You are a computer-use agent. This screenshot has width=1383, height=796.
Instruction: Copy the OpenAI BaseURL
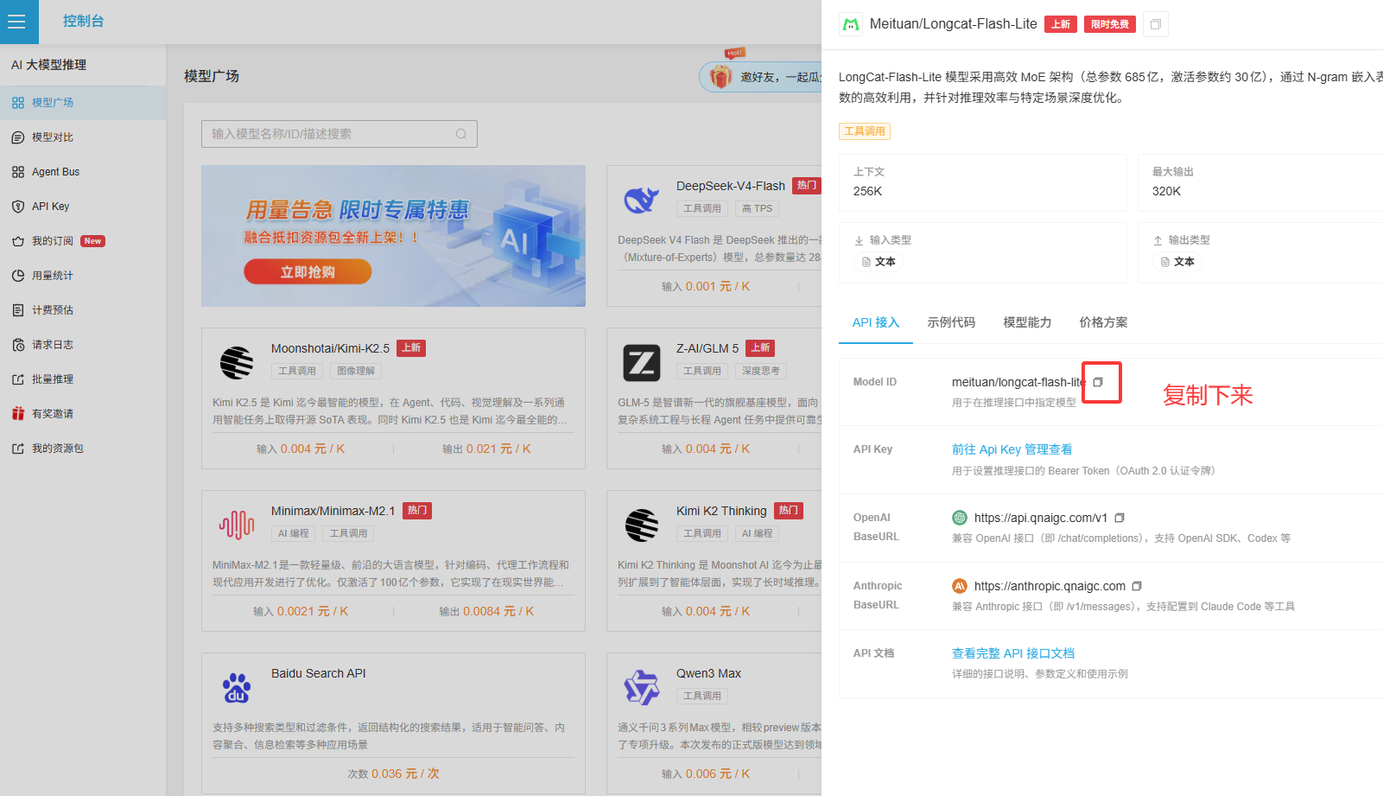1120,518
